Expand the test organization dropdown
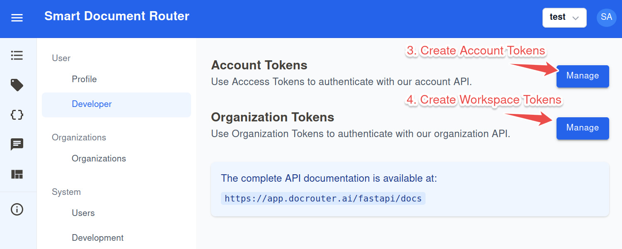Viewport: 622px width, 249px height. coord(564,18)
